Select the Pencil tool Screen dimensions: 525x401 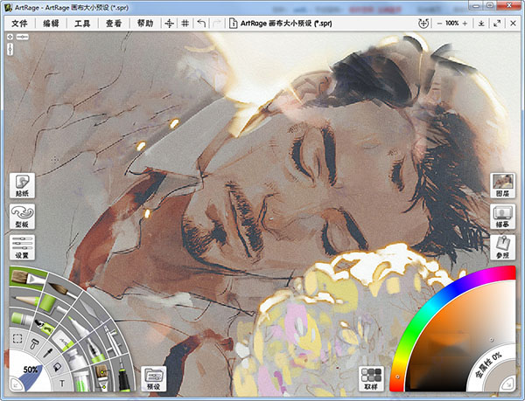(x=24, y=299)
